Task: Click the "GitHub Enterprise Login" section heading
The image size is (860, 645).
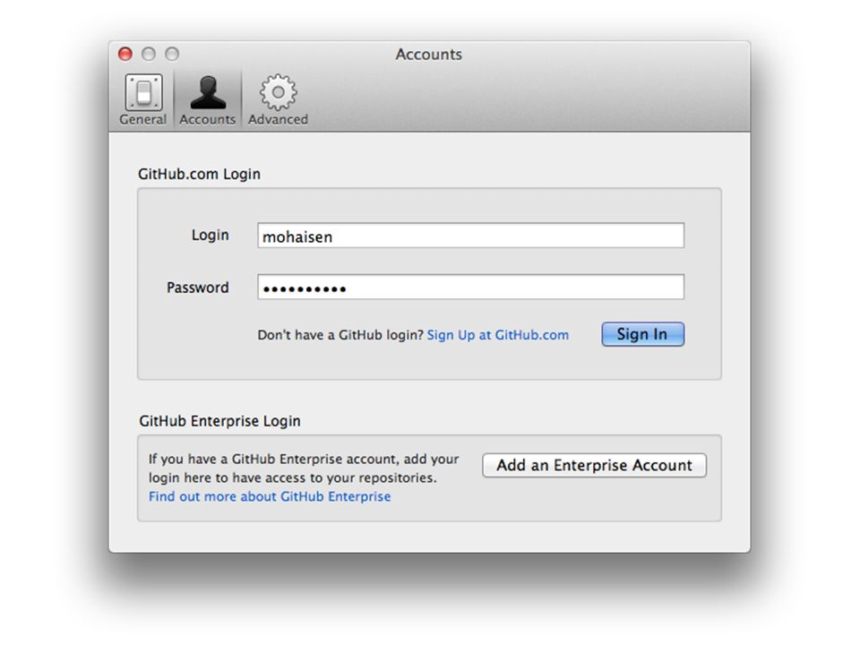Action: pyautogui.click(x=220, y=421)
